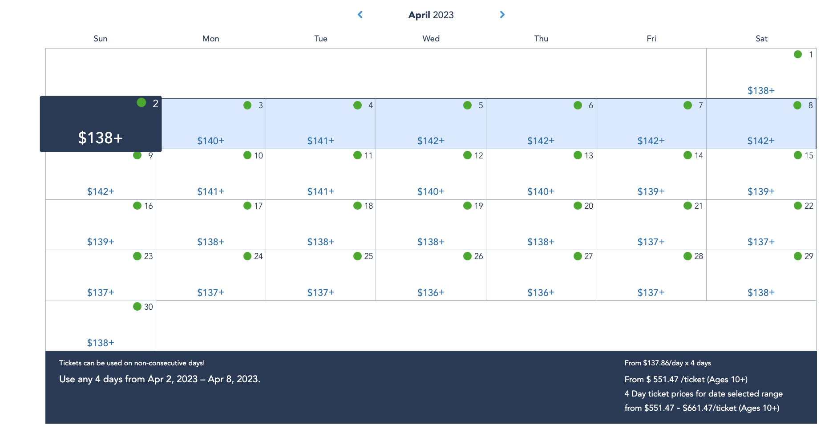Click the $139+ price on April 14
833x429 pixels.
[651, 192]
